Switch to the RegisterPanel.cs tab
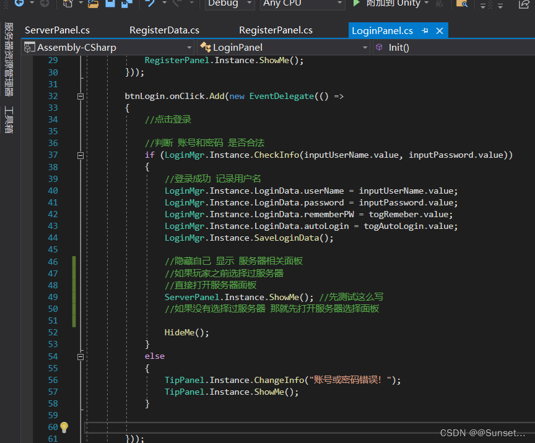The image size is (535, 443). 276,30
